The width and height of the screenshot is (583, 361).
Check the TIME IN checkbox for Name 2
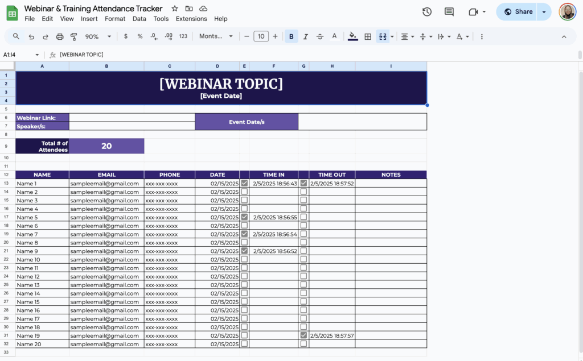[x=244, y=192]
